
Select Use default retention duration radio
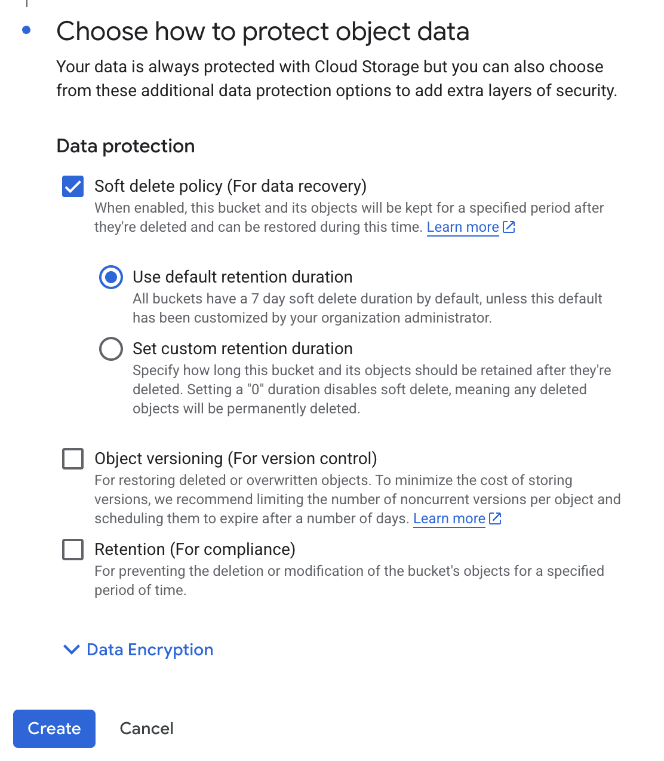111,277
